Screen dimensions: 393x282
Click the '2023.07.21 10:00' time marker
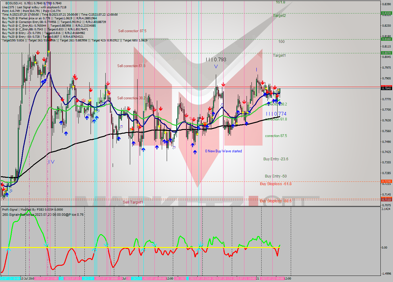(244, 279)
